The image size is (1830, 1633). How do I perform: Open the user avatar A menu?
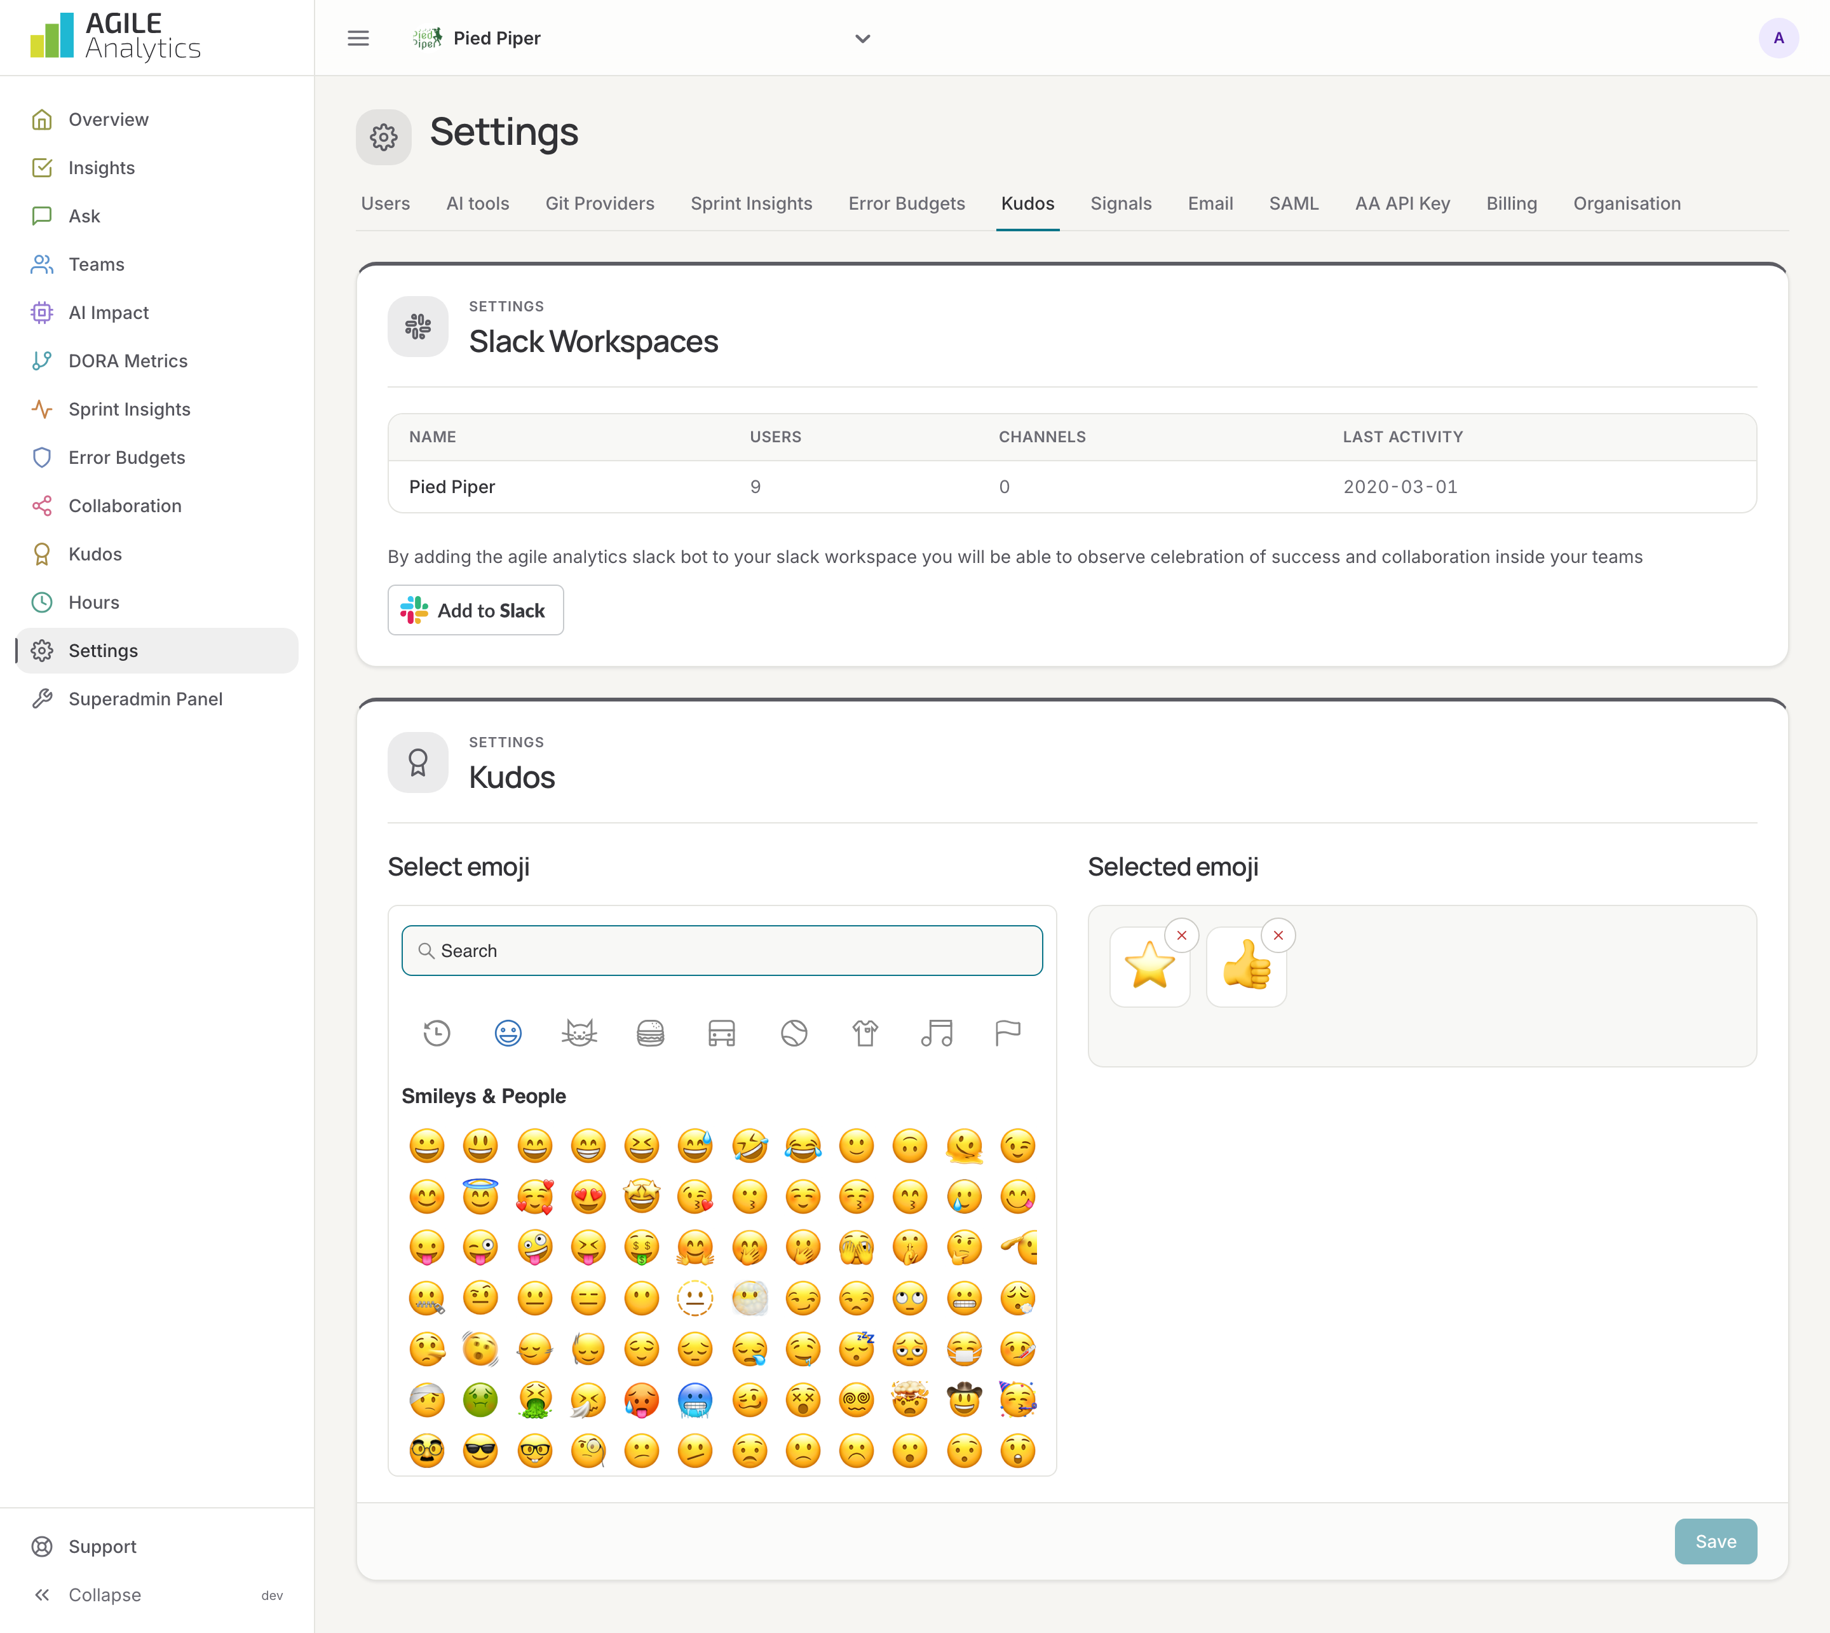[x=1778, y=37]
